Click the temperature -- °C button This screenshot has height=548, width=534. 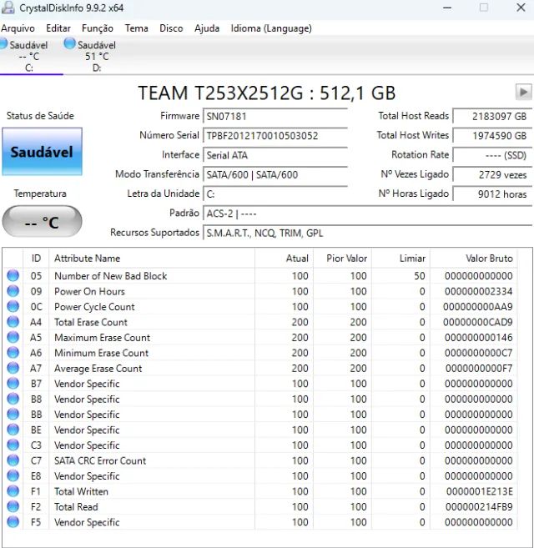coord(42,222)
